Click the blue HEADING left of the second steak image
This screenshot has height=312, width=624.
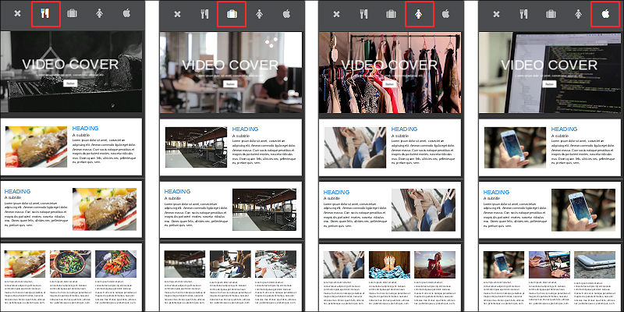[x=17, y=191]
